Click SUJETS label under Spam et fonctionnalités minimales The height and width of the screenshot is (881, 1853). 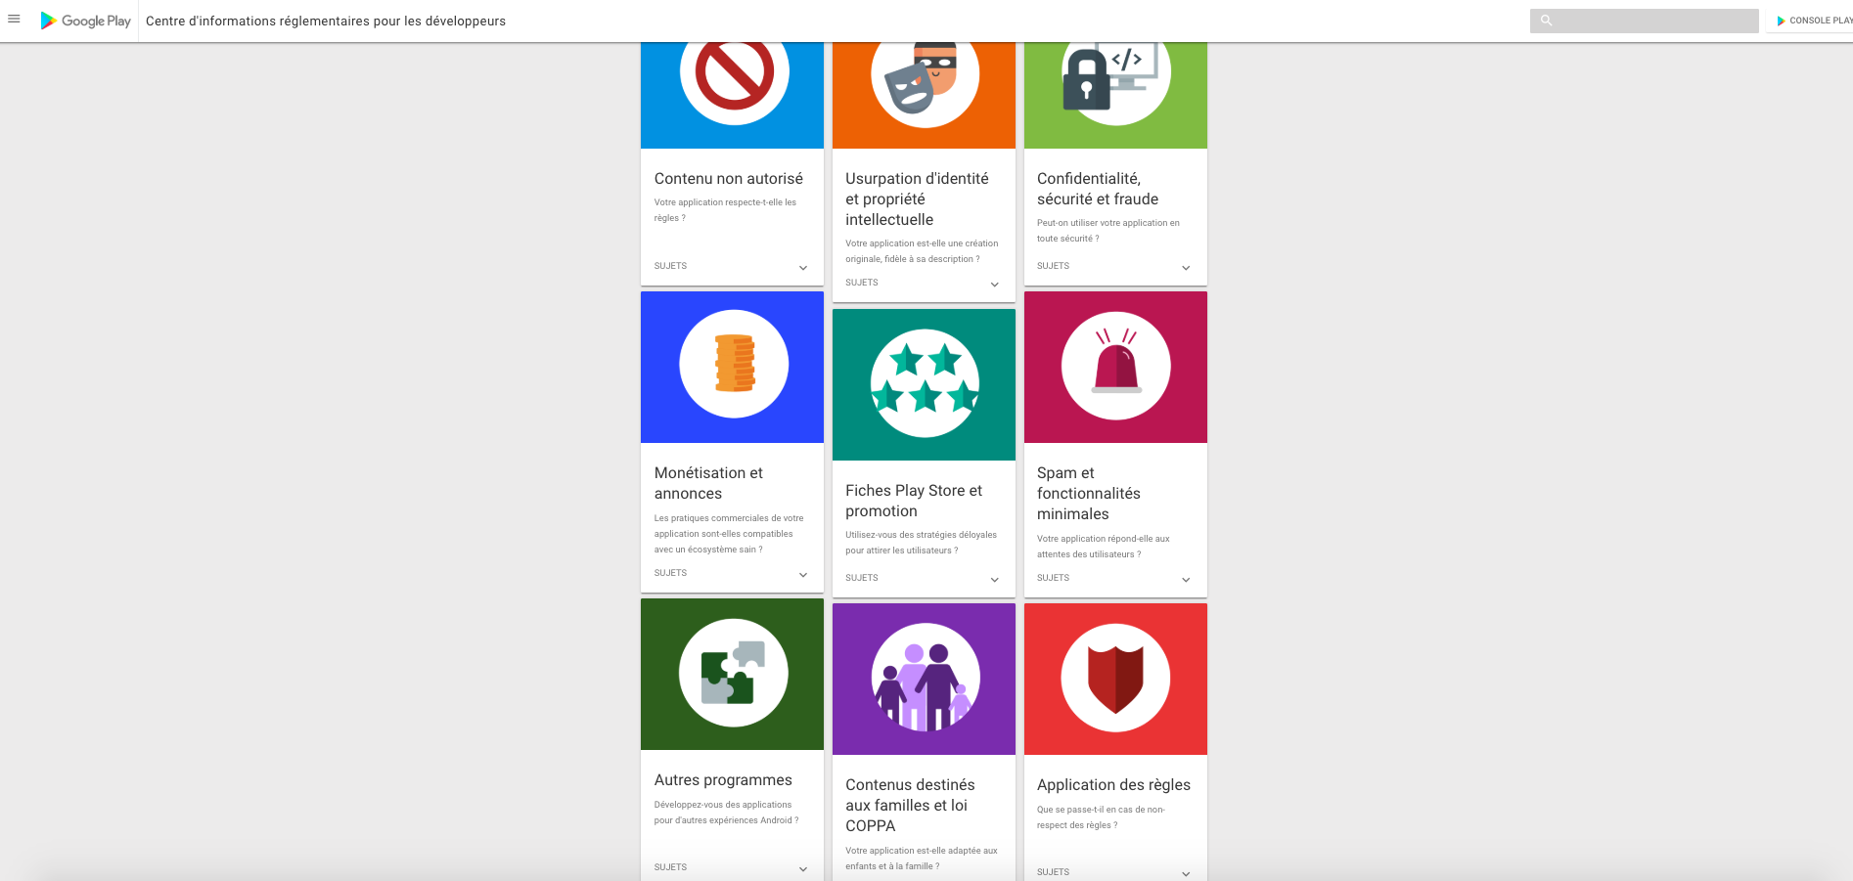1053,578
